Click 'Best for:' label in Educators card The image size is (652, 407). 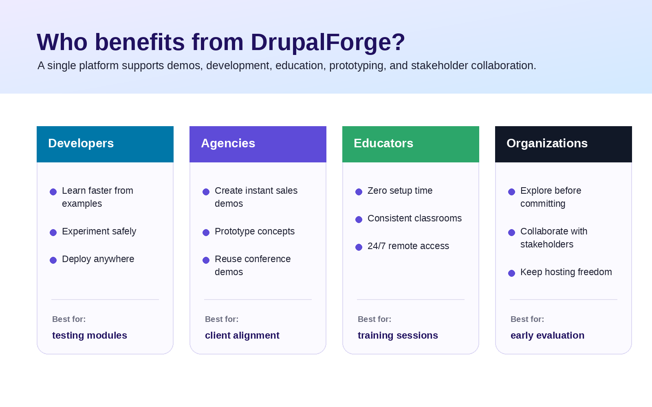click(374, 319)
